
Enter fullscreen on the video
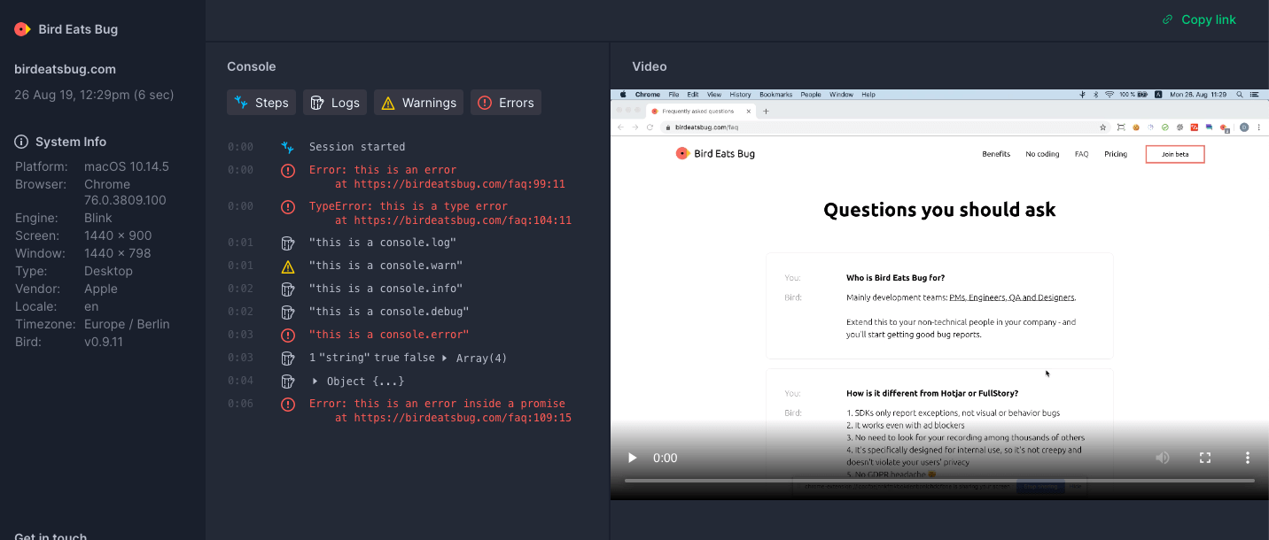(1204, 458)
